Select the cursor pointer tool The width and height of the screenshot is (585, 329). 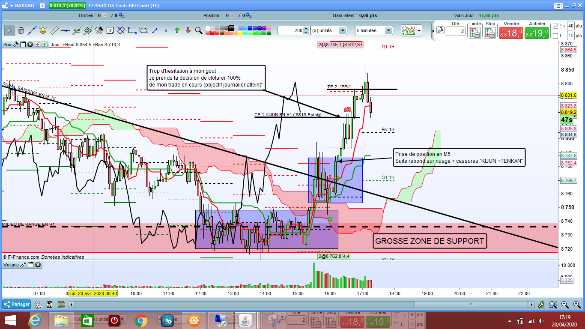(x=9, y=30)
